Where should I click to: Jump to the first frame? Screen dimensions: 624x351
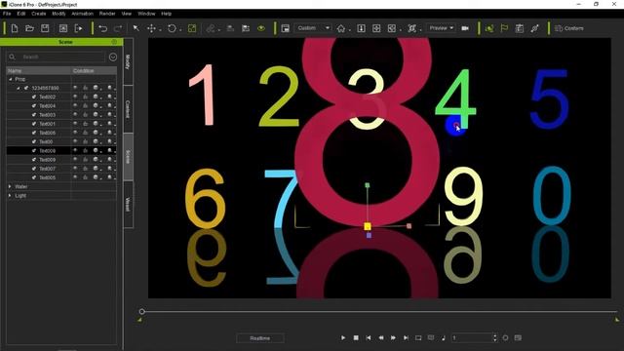[369, 337]
